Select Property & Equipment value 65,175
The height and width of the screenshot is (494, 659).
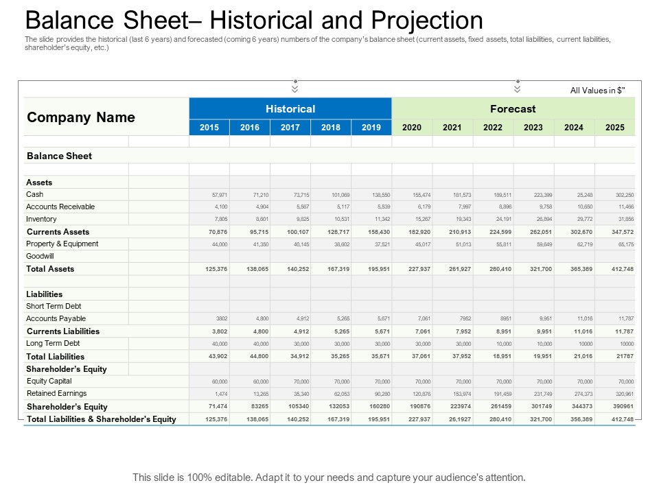[x=626, y=244]
